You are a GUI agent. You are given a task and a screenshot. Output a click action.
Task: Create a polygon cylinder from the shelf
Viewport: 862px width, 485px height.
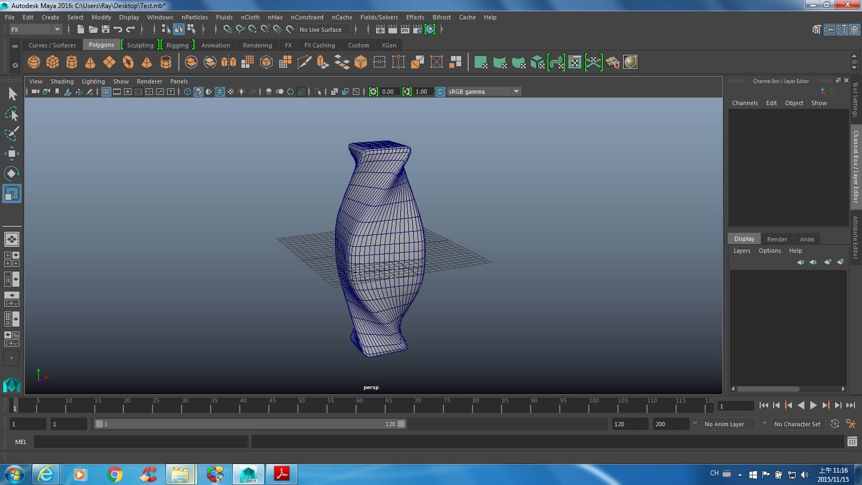[x=72, y=62]
